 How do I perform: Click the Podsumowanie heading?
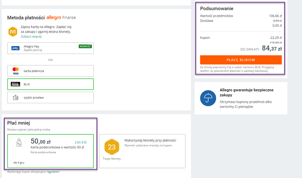217,8
